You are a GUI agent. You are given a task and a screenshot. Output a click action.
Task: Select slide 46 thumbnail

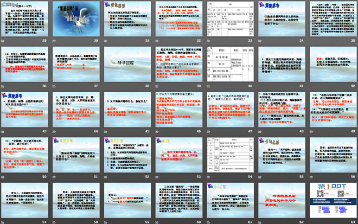point(179,110)
